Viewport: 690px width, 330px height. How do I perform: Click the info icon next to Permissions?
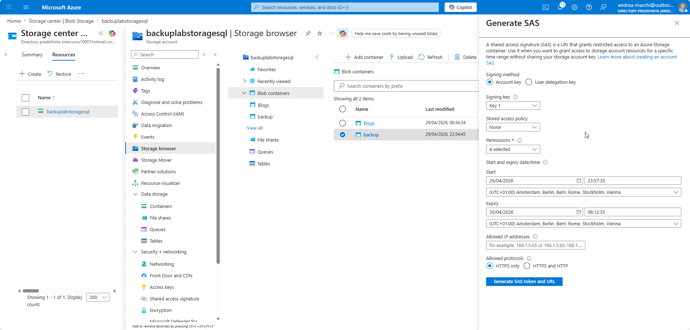point(520,140)
